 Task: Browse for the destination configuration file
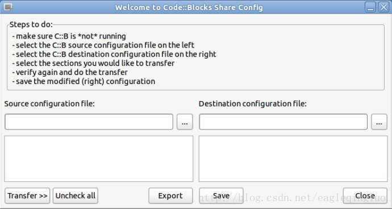click(379, 122)
